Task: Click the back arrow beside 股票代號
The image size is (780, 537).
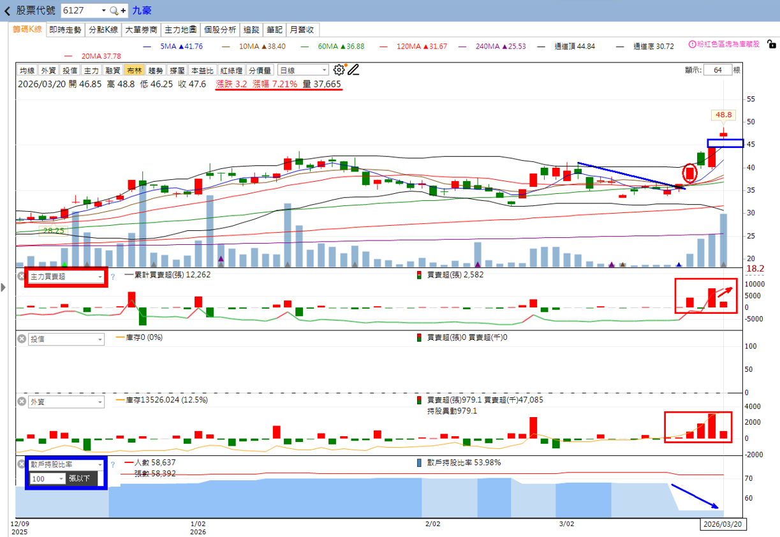Action: [7, 11]
